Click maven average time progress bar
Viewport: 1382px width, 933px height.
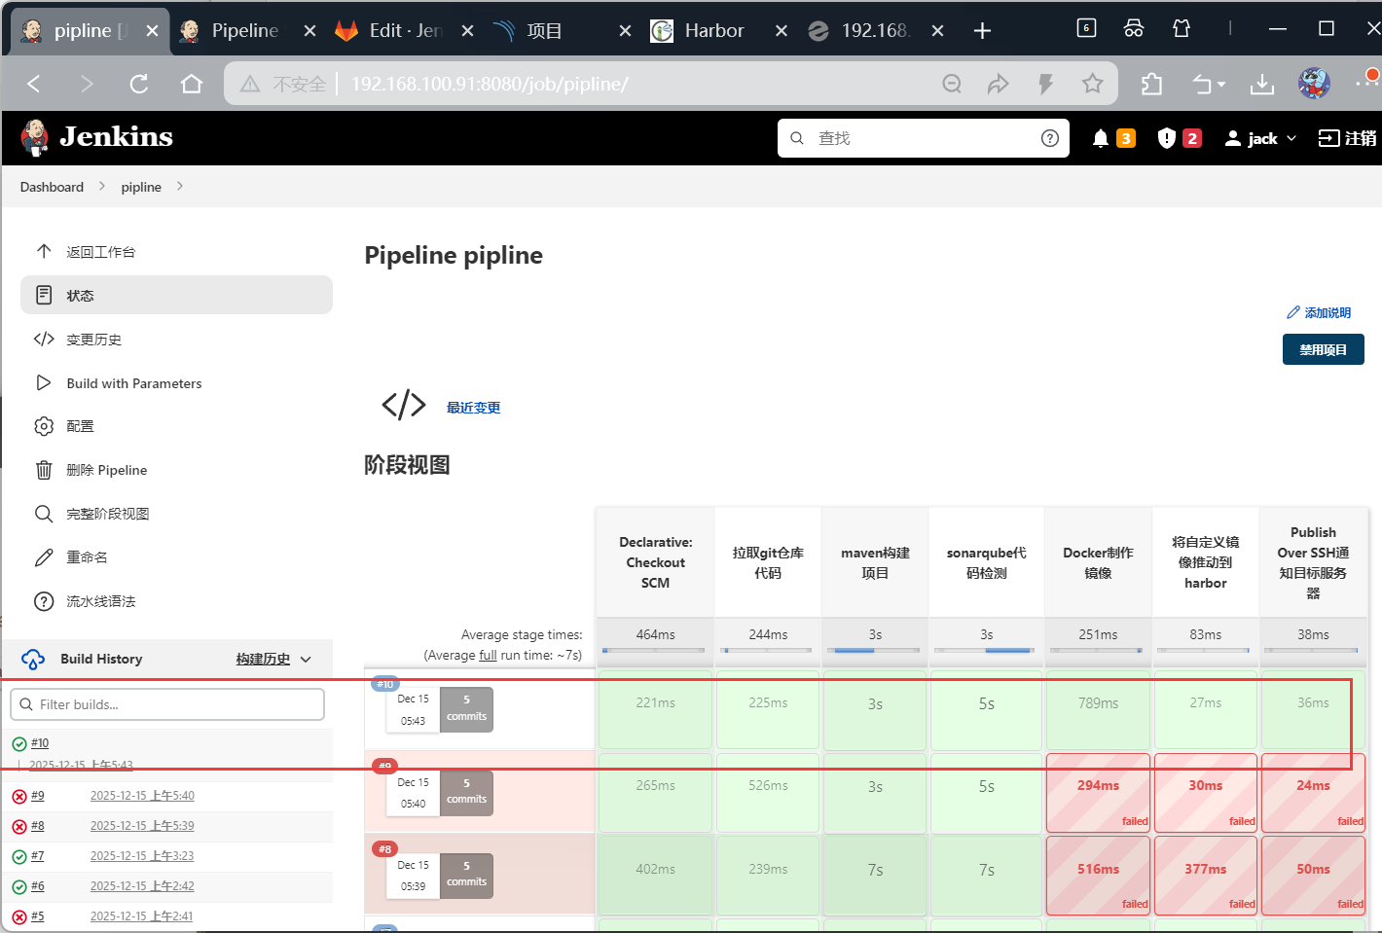875,650
